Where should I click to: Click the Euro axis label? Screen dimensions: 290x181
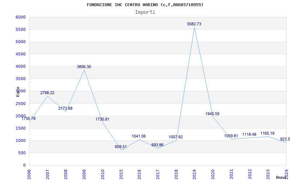[18, 92]
